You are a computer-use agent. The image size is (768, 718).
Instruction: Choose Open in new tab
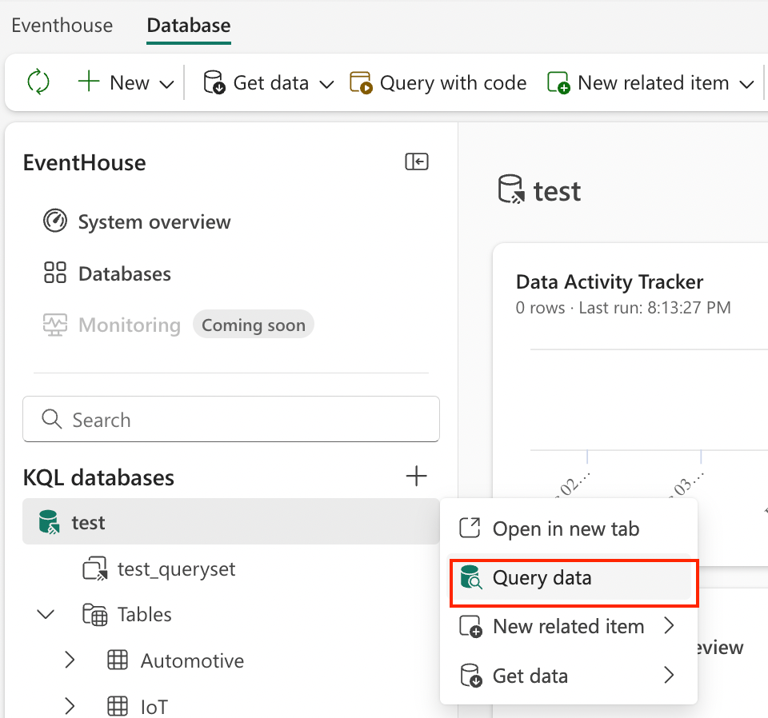[x=570, y=529]
